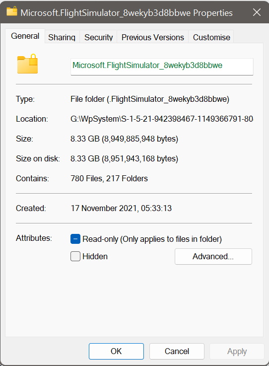Select the File folder type value
Image resolution: width=269 pixels, height=366 pixels.
(x=150, y=99)
